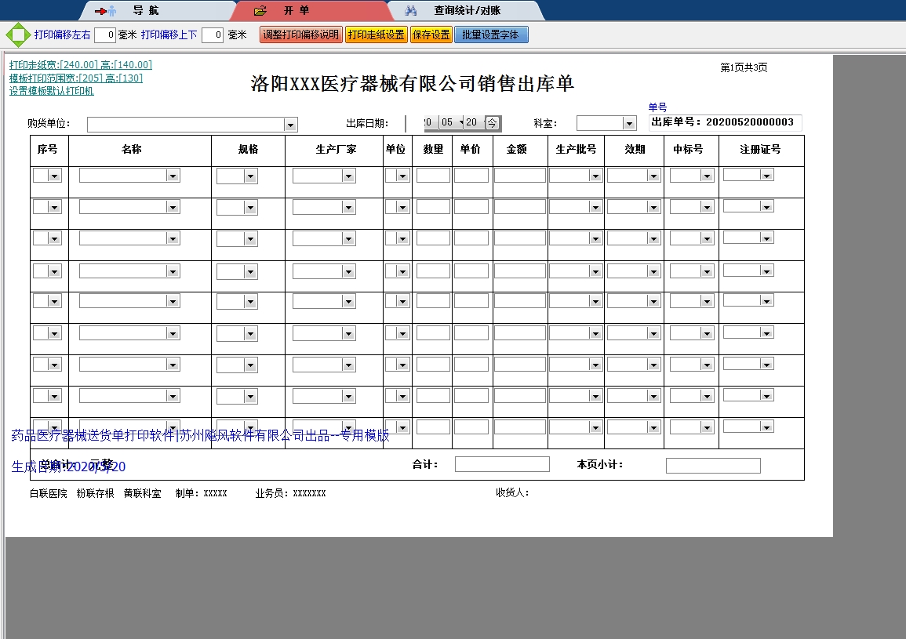Image resolution: width=906 pixels, height=639 pixels.
Task: Click the 今 (today) date button
Action: click(492, 123)
